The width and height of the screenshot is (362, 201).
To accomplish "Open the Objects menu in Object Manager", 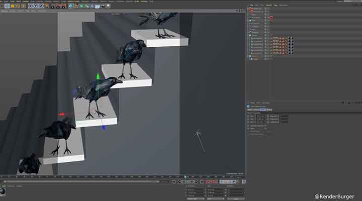I will [x=268, y=5].
